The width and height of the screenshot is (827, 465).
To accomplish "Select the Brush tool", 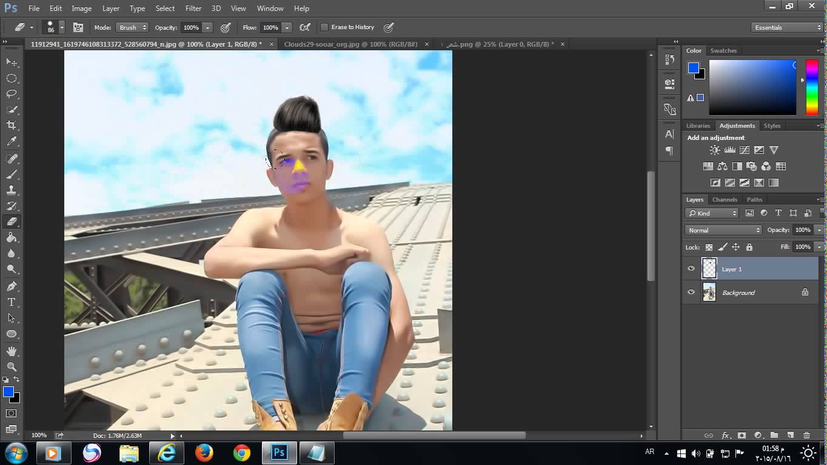I will point(12,174).
